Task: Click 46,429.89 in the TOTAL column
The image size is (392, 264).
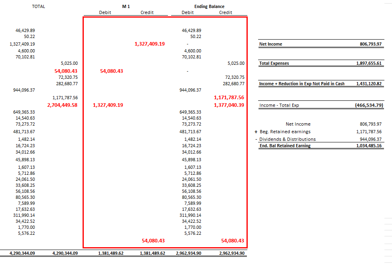Action: pos(25,30)
